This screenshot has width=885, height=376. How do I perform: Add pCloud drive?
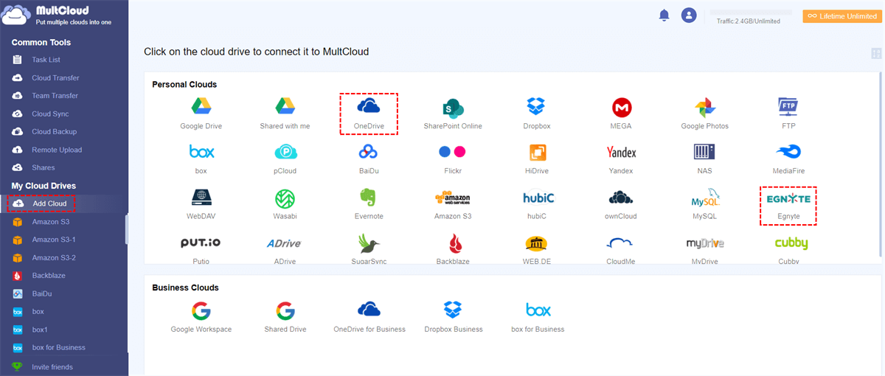[x=285, y=159]
